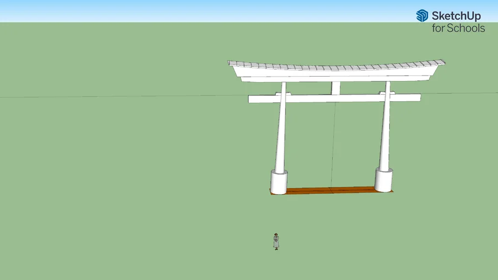This screenshot has height=280, width=498.
Task: Select the right wedge on the crossbeam
Action: point(387,93)
